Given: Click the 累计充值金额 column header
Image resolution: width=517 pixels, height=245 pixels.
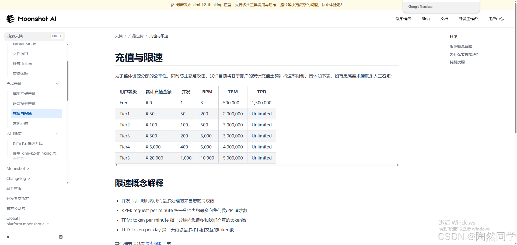Looking at the screenshot, I should pyautogui.click(x=159, y=92).
